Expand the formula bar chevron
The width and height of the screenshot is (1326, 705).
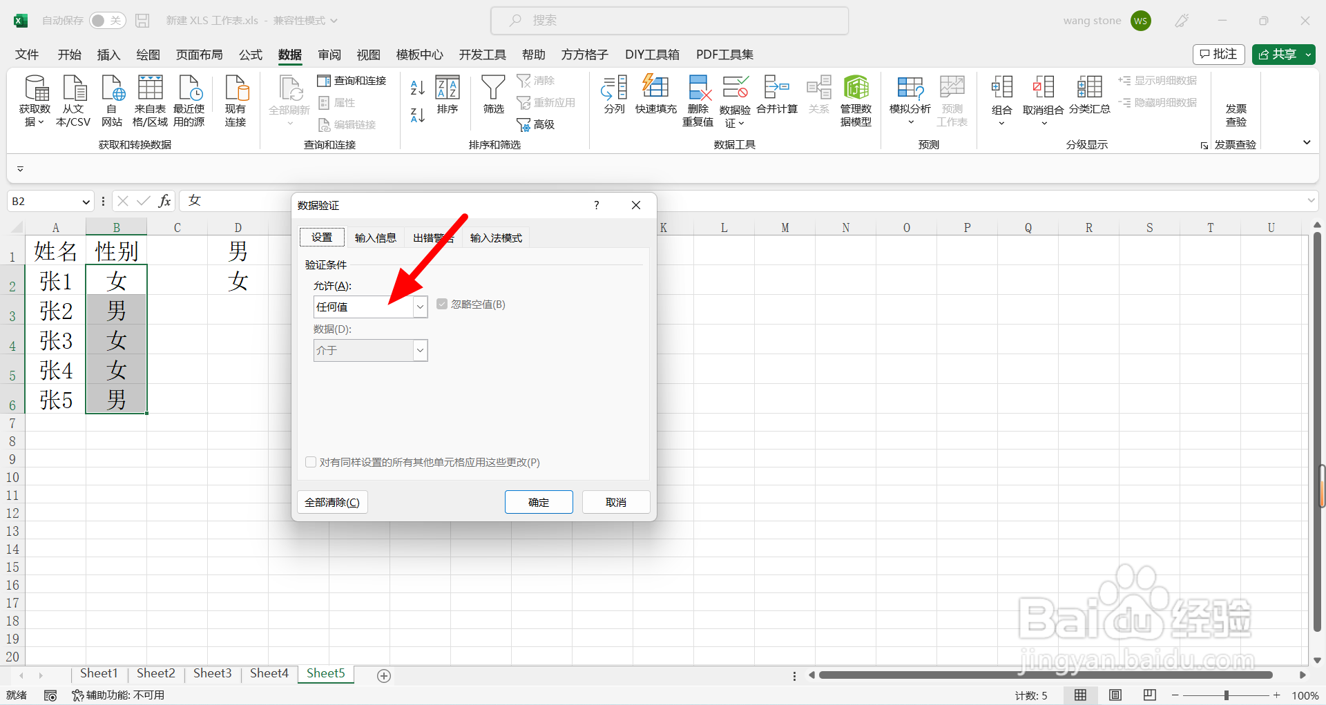point(1311,201)
